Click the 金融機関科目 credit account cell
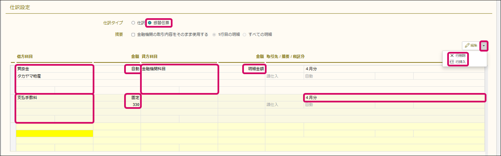Viewport: 501px width, 156px height. (x=179, y=69)
